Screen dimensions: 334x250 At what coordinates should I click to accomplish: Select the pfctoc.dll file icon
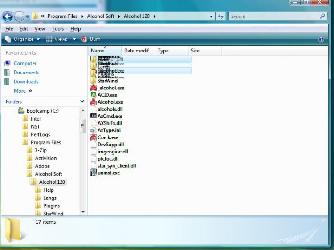point(94,158)
